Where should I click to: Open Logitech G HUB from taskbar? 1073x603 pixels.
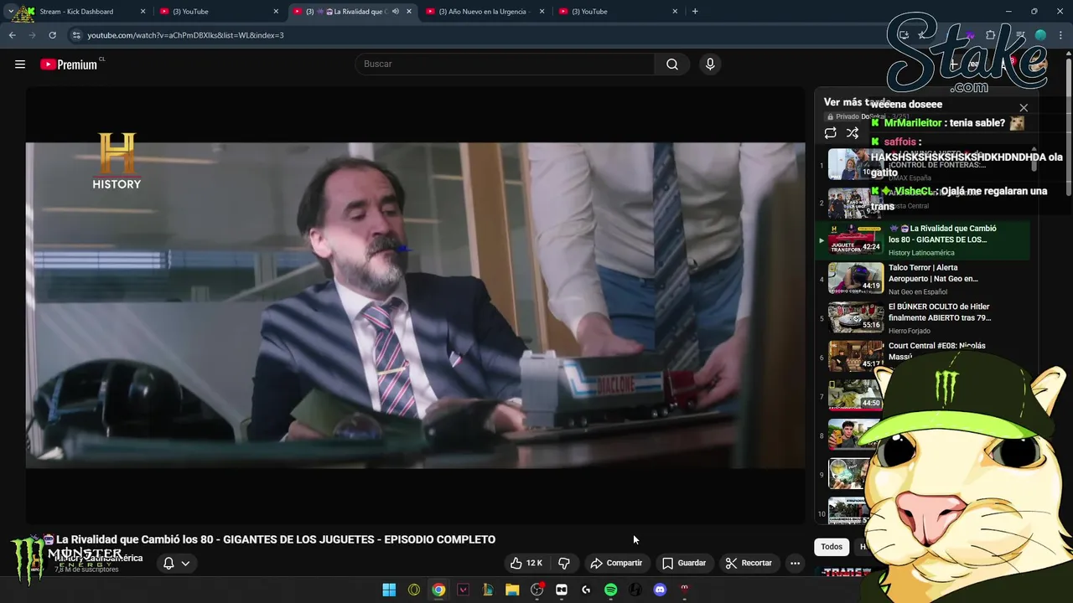pos(586,590)
